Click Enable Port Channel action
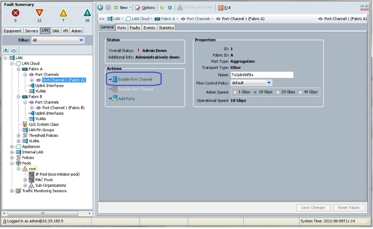The width and height of the screenshot is (373, 229). [135, 79]
